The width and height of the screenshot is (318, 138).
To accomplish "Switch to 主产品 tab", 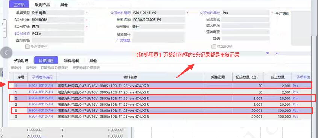I will (x=19, y=4).
